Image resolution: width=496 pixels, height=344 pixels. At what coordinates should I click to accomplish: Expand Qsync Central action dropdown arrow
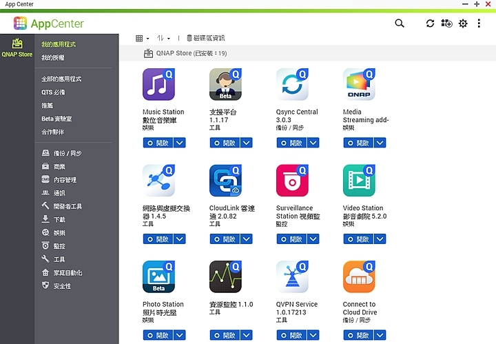[313, 143]
